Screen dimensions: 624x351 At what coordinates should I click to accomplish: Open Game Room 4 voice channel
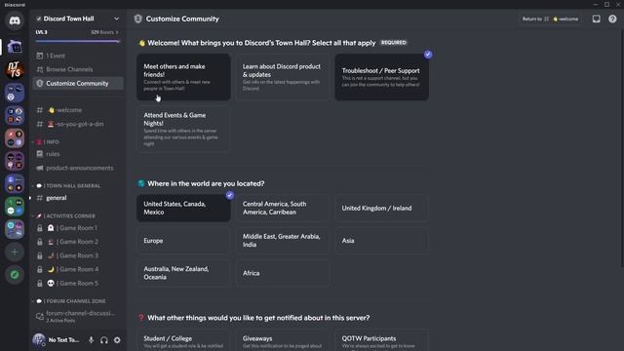click(x=78, y=269)
